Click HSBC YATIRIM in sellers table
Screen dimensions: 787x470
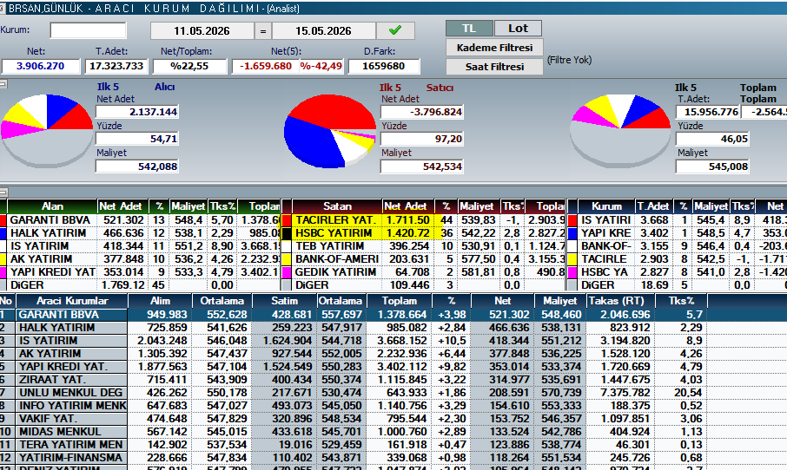coord(334,233)
